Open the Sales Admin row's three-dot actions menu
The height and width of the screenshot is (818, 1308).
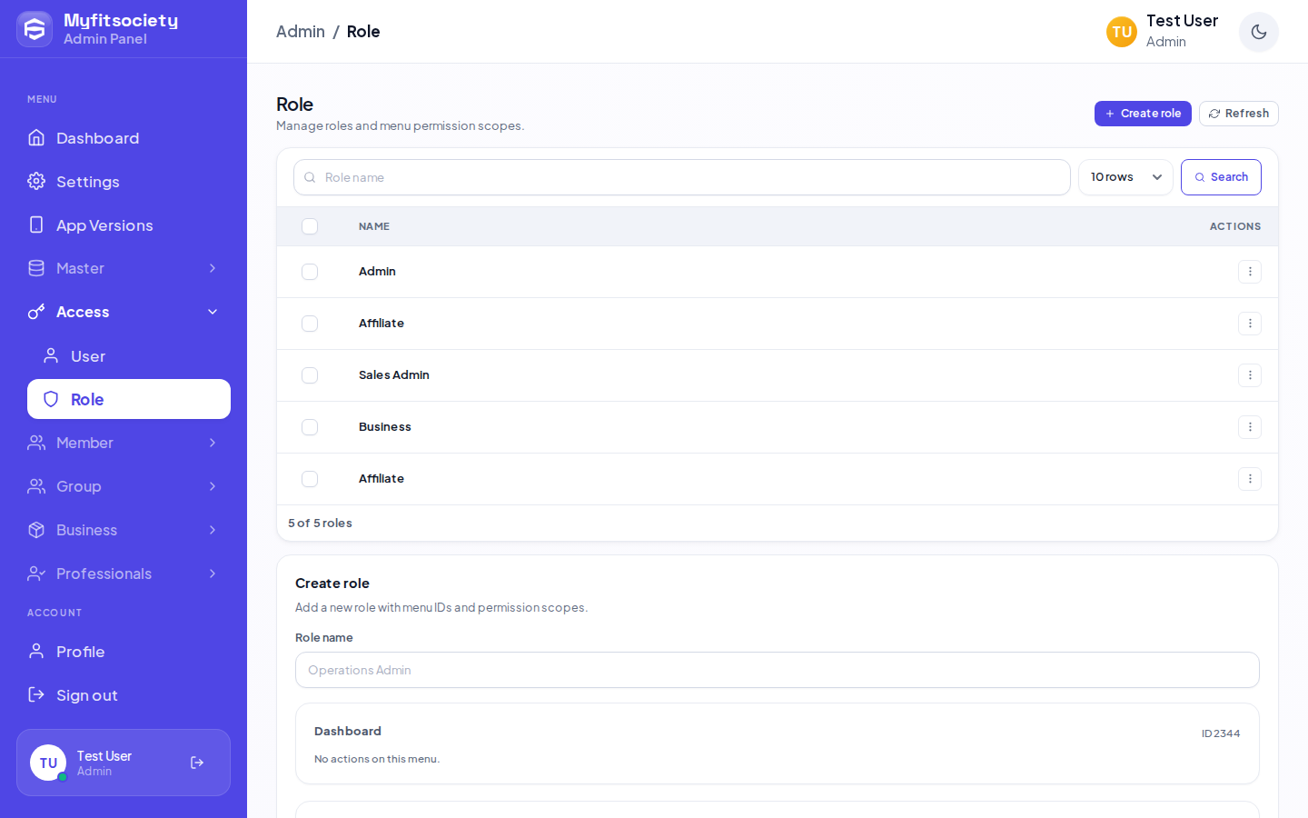(1249, 375)
